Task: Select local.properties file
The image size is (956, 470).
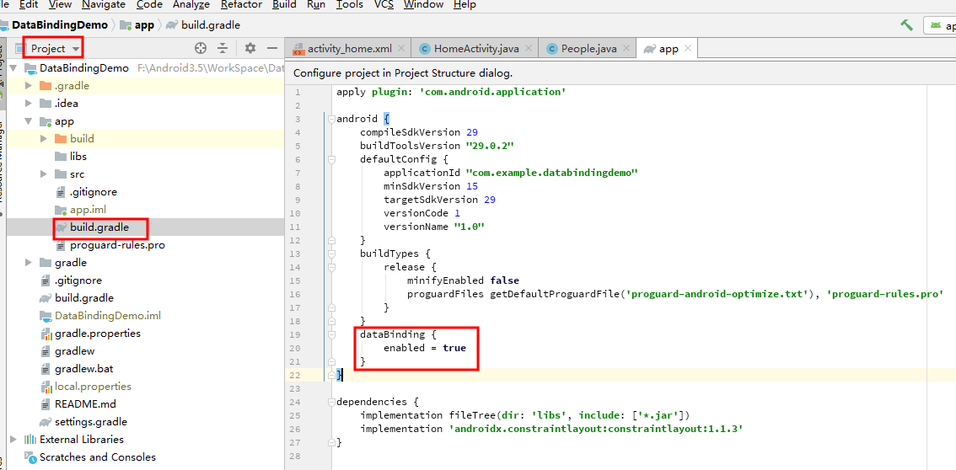Action: [93, 387]
